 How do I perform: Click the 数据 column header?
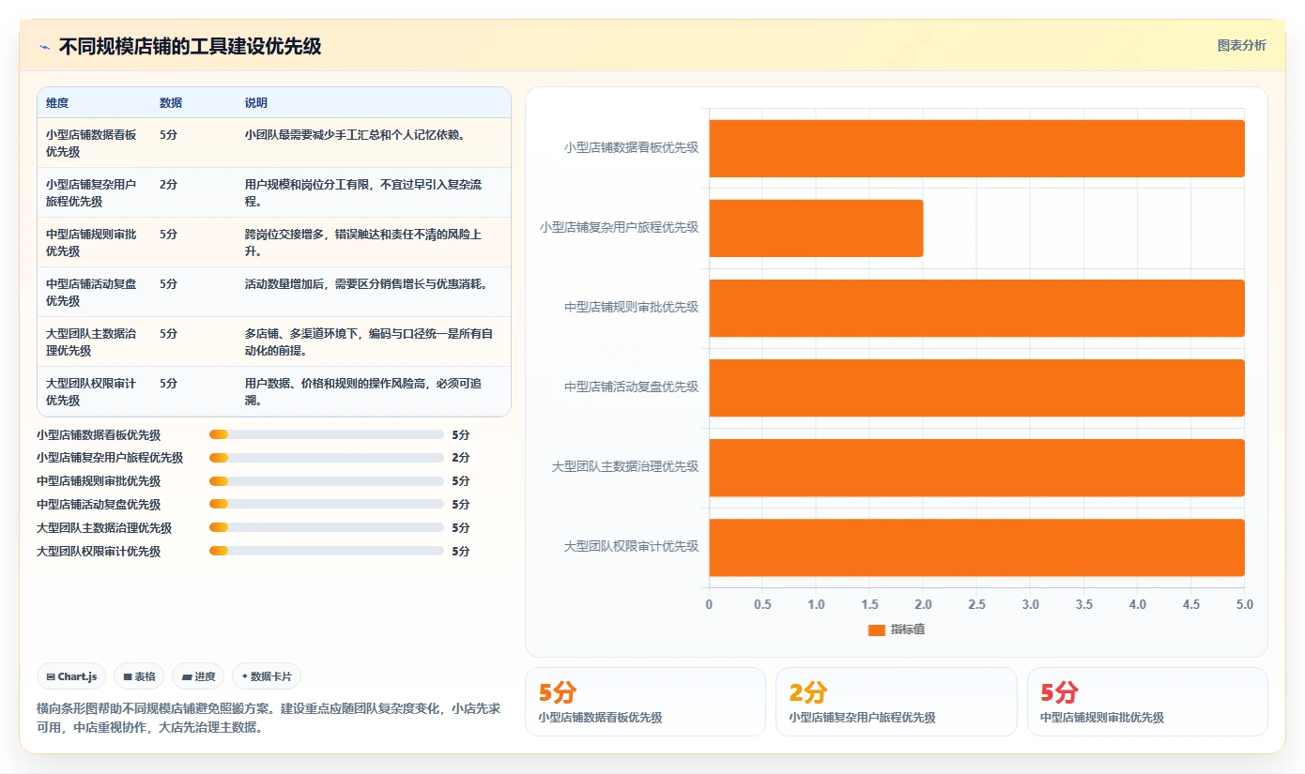171,103
